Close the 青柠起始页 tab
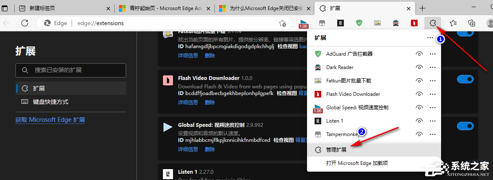This screenshot has height=180, width=493. tap(208, 8)
